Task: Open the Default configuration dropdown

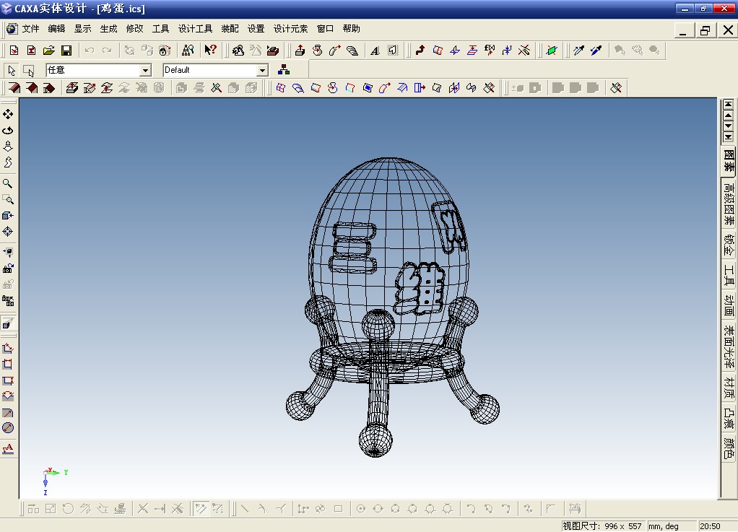Action: 263,71
